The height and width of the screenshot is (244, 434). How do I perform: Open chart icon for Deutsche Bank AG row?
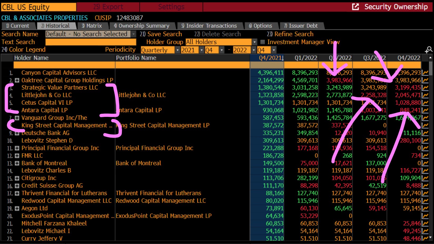(425, 133)
